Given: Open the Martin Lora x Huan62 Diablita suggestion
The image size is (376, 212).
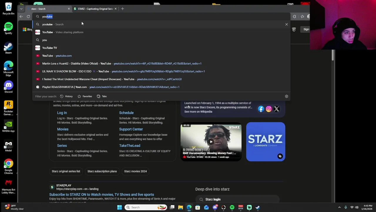Looking at the screenshot, I should [x=161, y=63].
